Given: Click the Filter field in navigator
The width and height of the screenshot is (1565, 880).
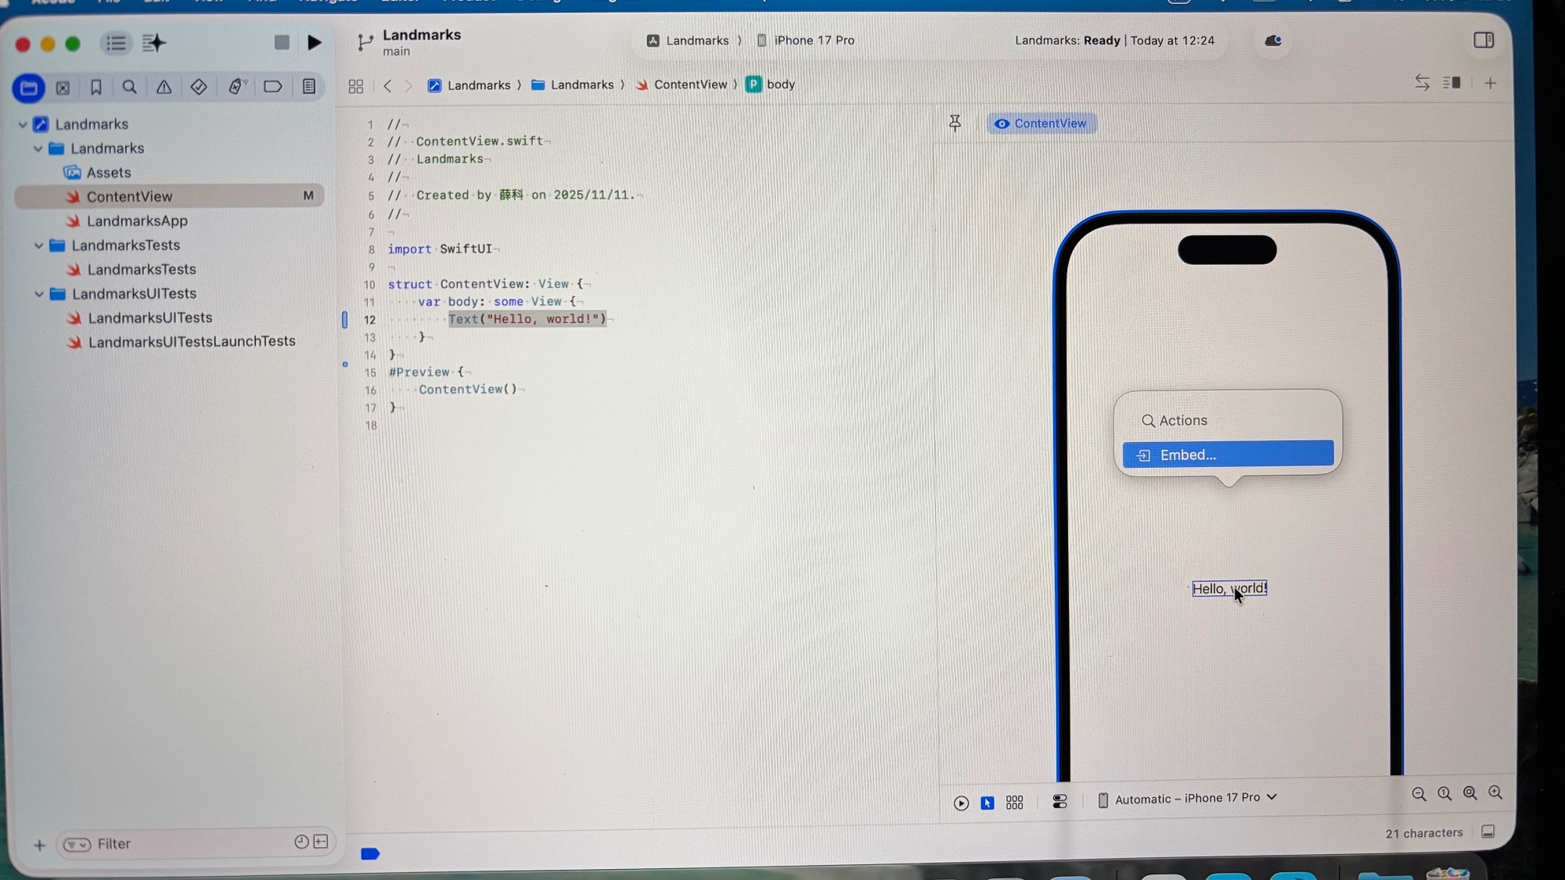Looking at the screenshot, I should pyautogui.click(x=188, y=843).
